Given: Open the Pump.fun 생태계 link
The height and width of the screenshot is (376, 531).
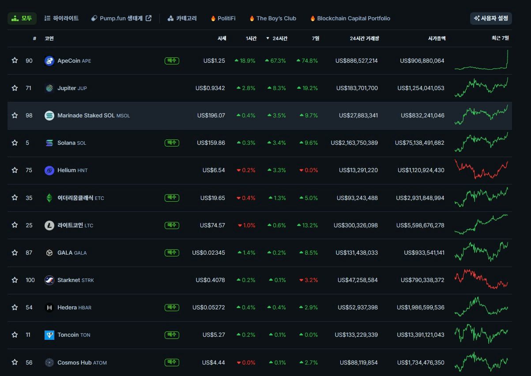Looking at the screenshot, I should (x=121, y=19).
